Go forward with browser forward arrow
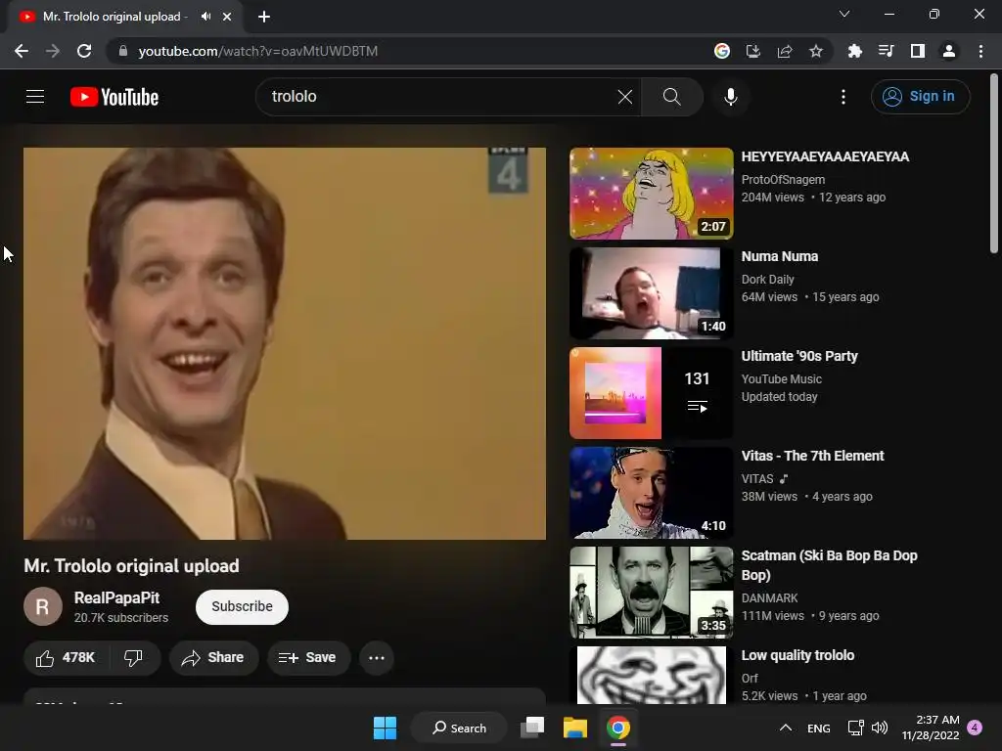 [x=53, y=51]
